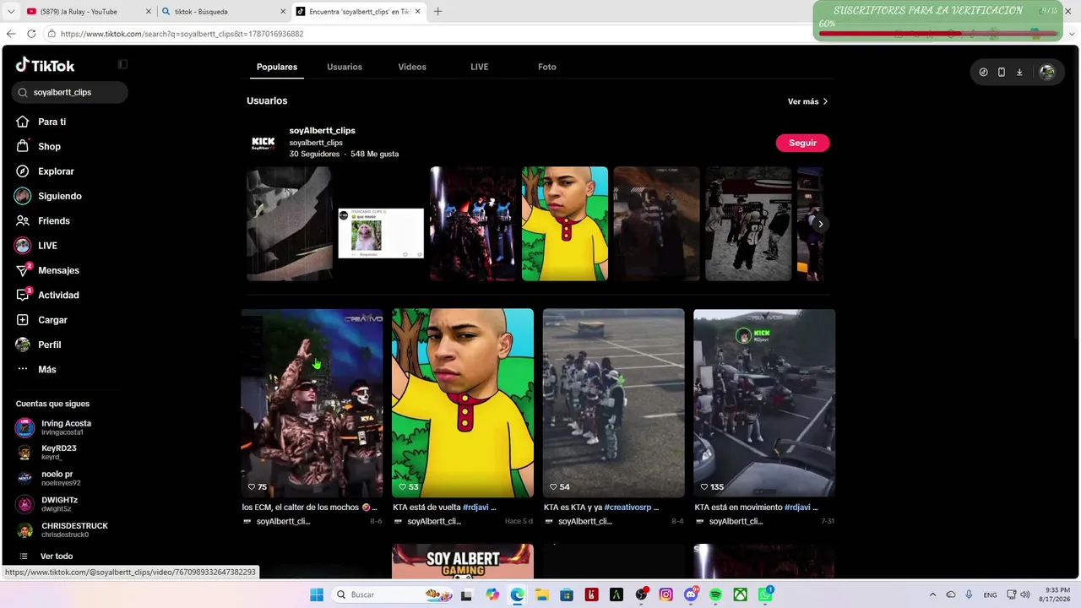This screenshot has height=608, width=1081.
Task: Close the TikTok search browser tab
Action: coord(417,12)
